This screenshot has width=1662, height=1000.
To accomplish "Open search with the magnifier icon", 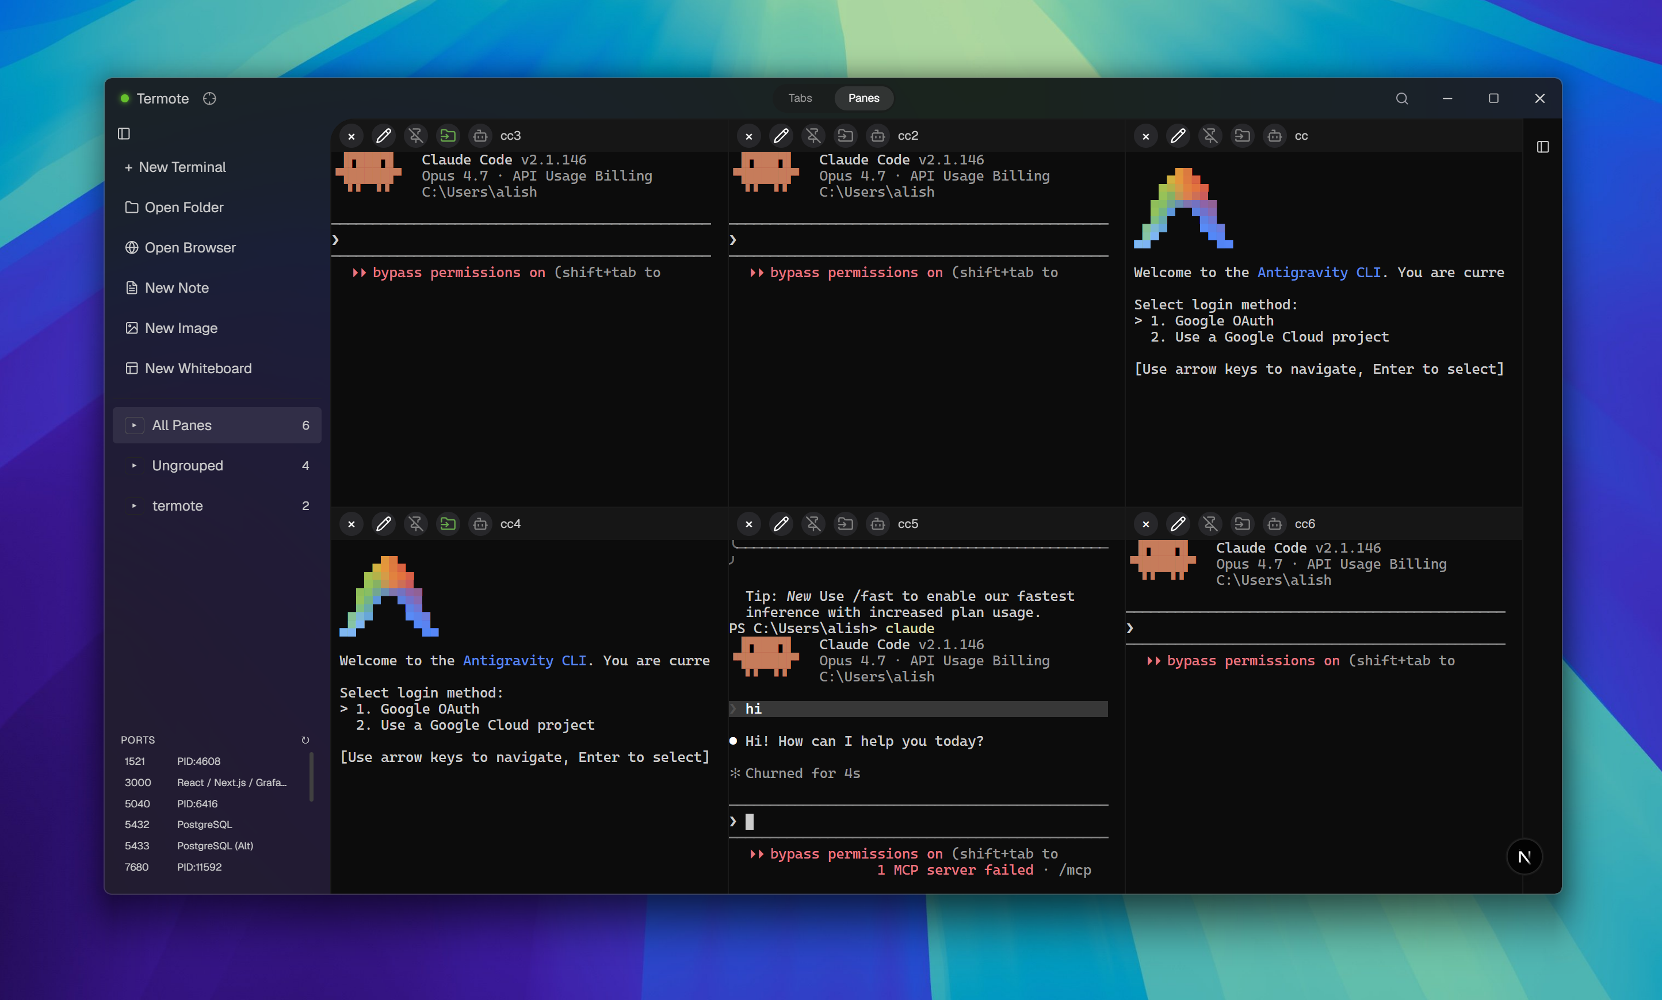I will click(x=1402, y=98).
